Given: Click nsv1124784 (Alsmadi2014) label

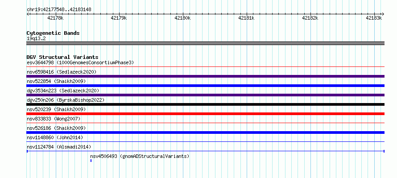Looking at the screenshot, I should pyautogui.click(x=59, y=147).
